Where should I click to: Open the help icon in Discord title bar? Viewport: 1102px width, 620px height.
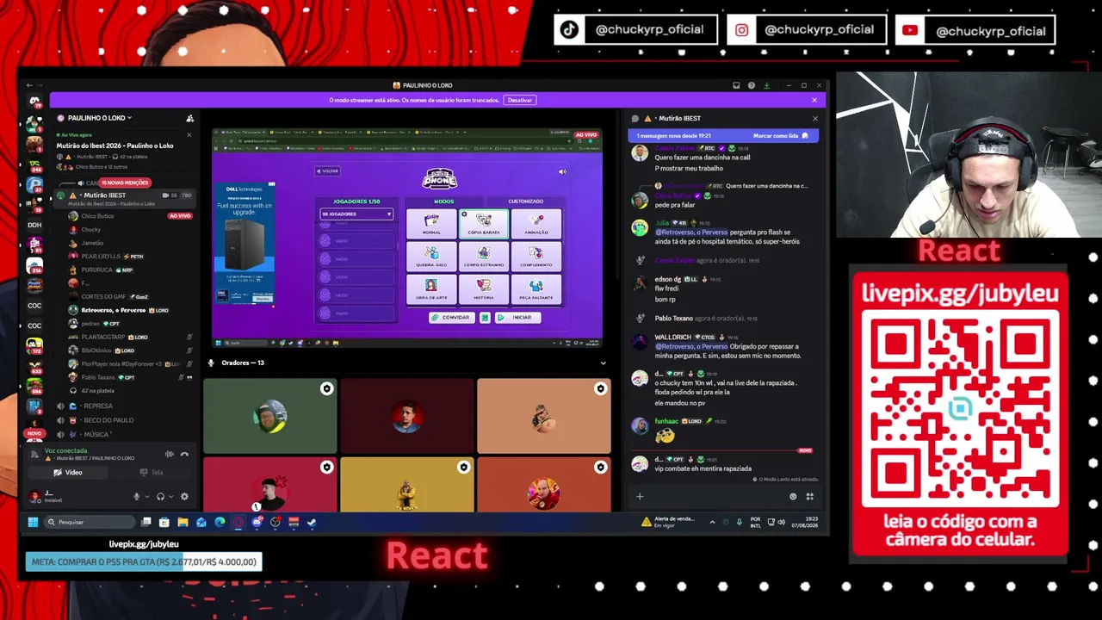[752, 85]
